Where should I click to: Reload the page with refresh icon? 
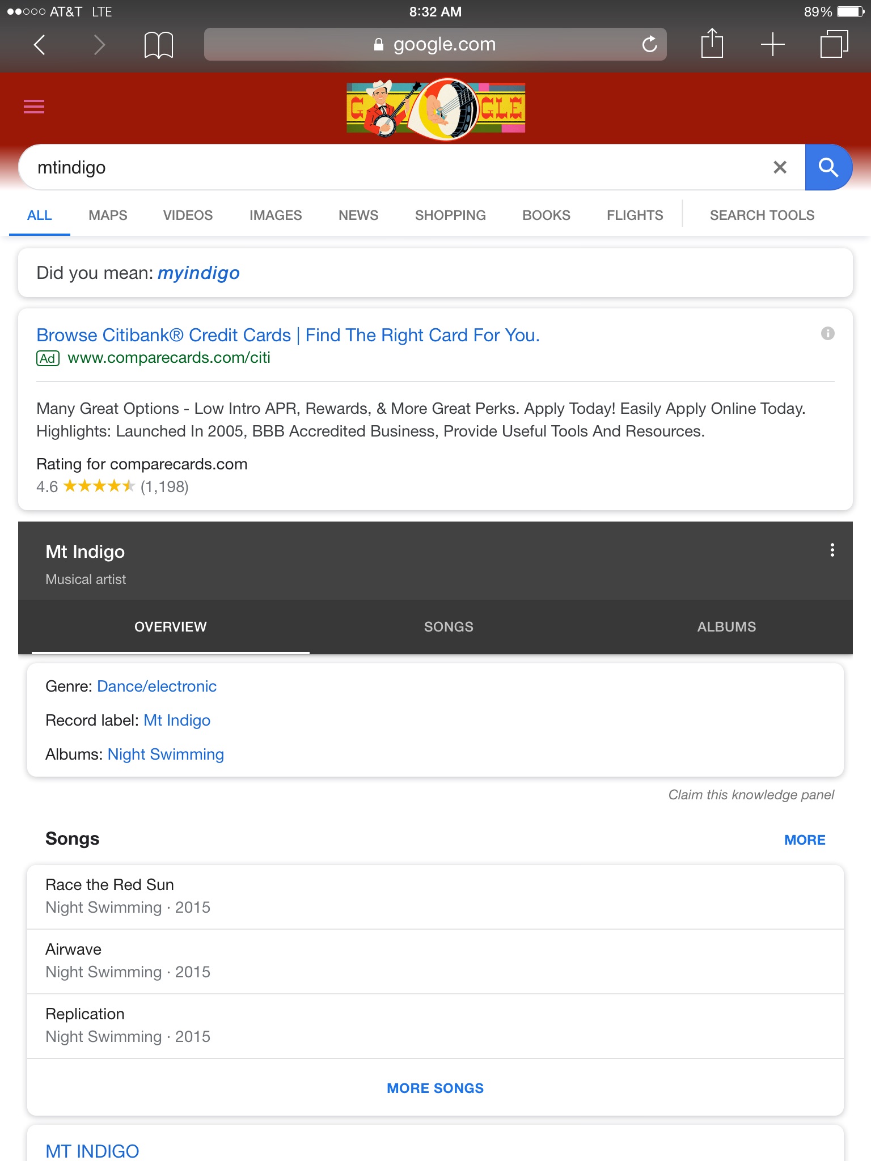pyautogui.click(x=649, y=44)
